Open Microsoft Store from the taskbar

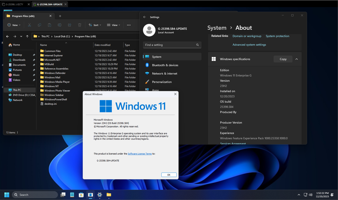(x=81, y=195)
